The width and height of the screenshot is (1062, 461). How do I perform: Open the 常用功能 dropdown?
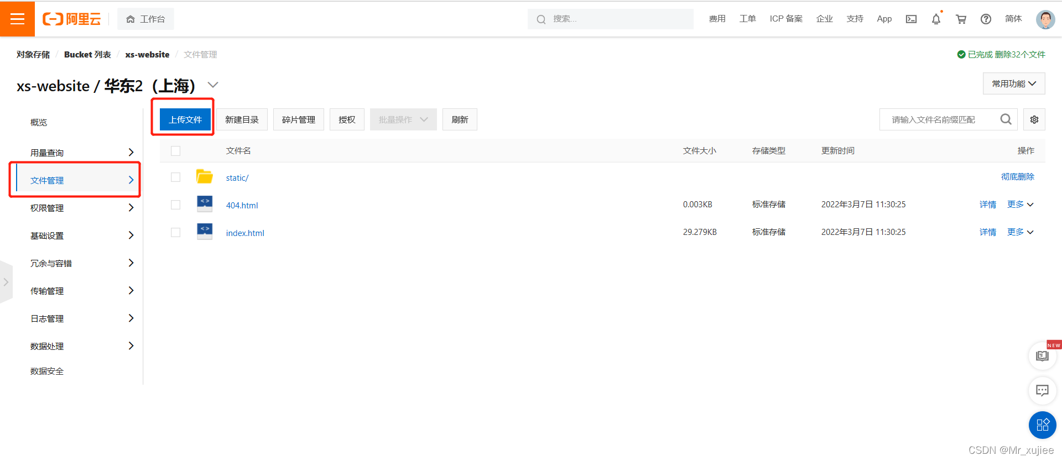1014,83
